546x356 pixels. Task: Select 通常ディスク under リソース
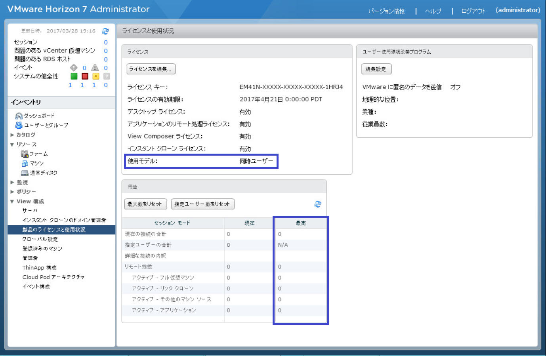[44, 173]
